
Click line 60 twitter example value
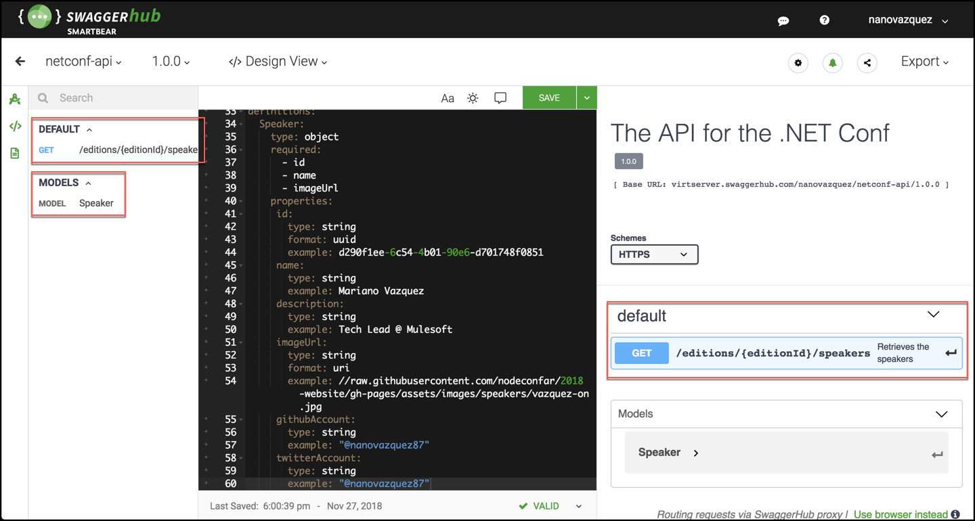[x=384, y=484]
